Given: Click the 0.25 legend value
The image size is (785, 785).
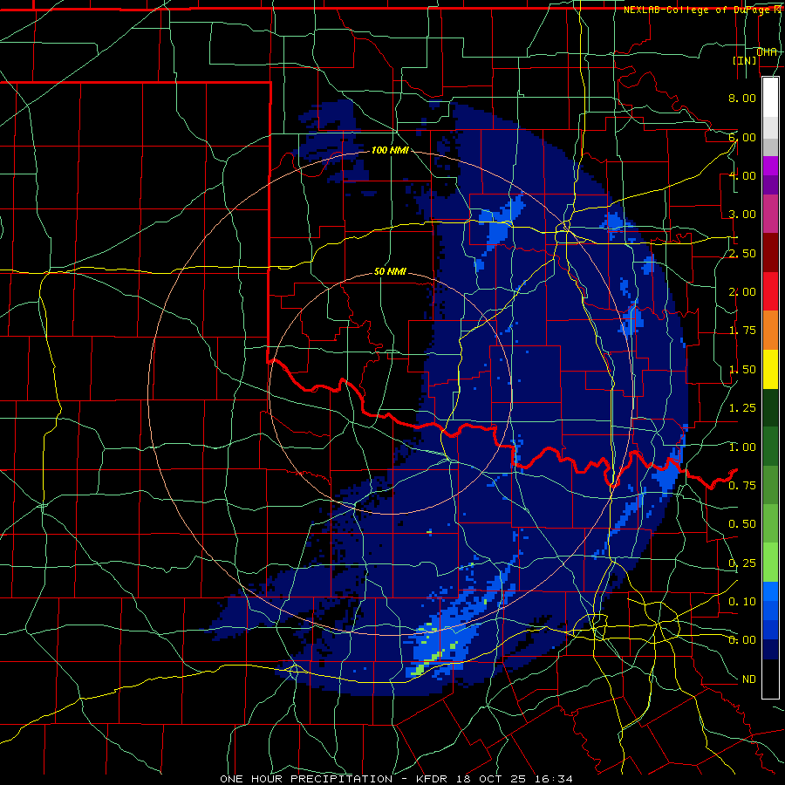Looking at the screenshot, I should click(x=742, y=563).
